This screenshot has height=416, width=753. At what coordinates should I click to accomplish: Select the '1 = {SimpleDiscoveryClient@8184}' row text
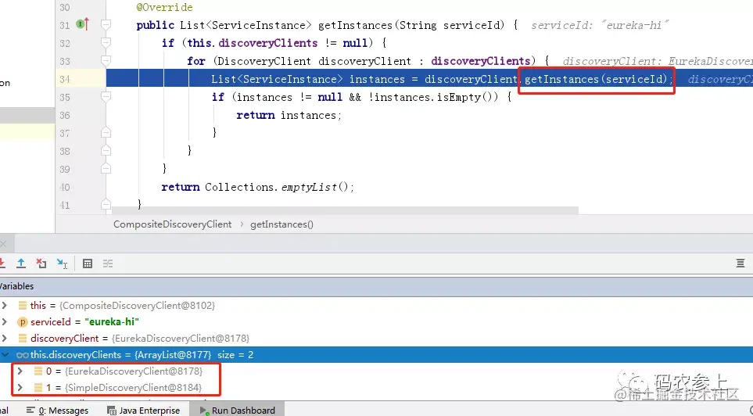(x=124, y=388)
